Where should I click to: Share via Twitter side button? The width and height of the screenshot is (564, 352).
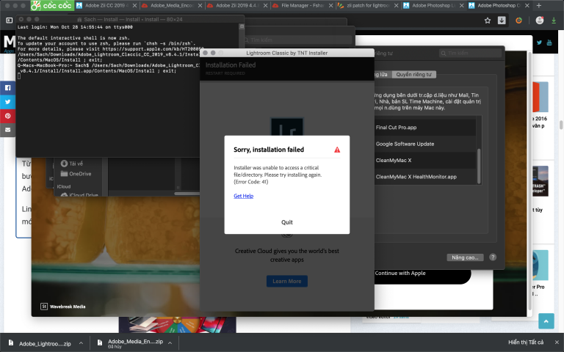(7, 102)
